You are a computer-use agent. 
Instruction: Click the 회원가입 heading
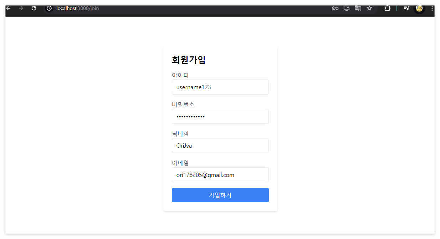tap(189, 60)
